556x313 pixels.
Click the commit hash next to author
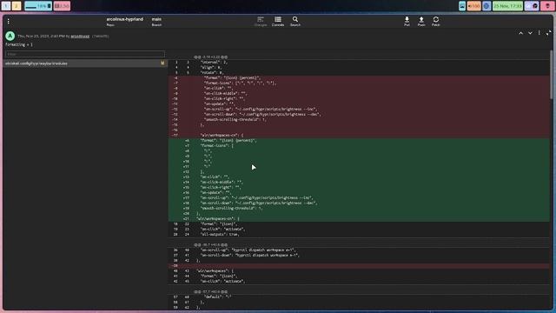(101, 37)
